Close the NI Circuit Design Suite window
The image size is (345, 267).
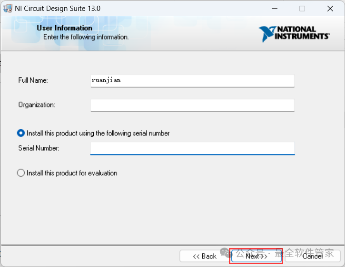pyautogui.click(x=330, y=9)
